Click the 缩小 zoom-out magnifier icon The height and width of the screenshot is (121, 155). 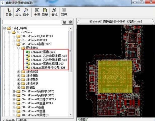click(x=26, y=12)
